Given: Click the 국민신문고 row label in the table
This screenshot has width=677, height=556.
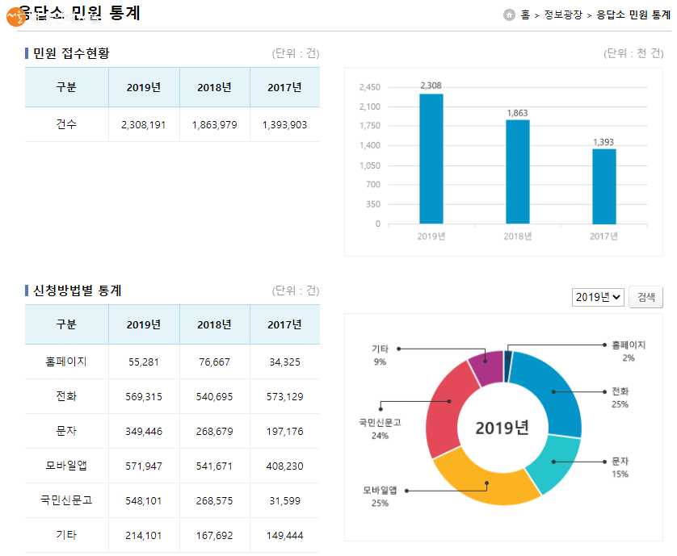Looking at the screenshot, I should [66, 500].
